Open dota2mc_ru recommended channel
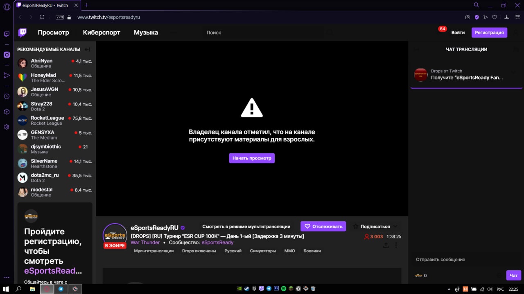The image size is (524, 294). [55, 178]
